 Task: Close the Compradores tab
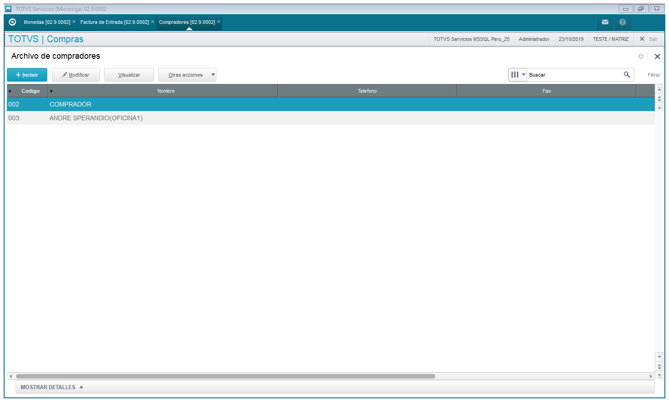[219, 22]
